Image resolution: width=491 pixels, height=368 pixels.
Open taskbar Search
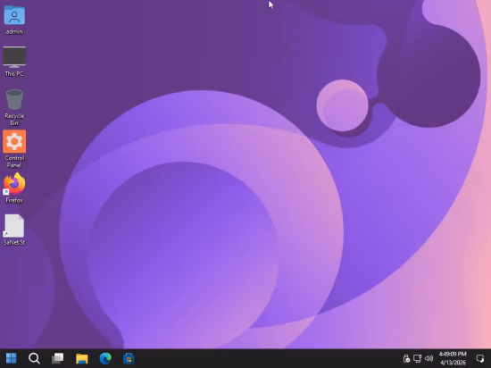[x=34, y=358]
